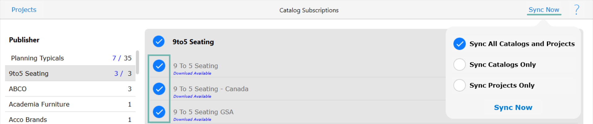Click Download Available under 9 To 5 Seating
Viewport: 593px width, 124px height.
click(x=192, y=73)
